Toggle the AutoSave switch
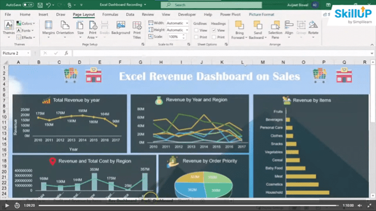The width and height of the screenshot is (376, 211). [28, 5]
